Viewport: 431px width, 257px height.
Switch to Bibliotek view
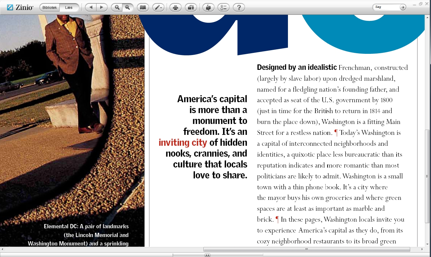tap(49, 8)
